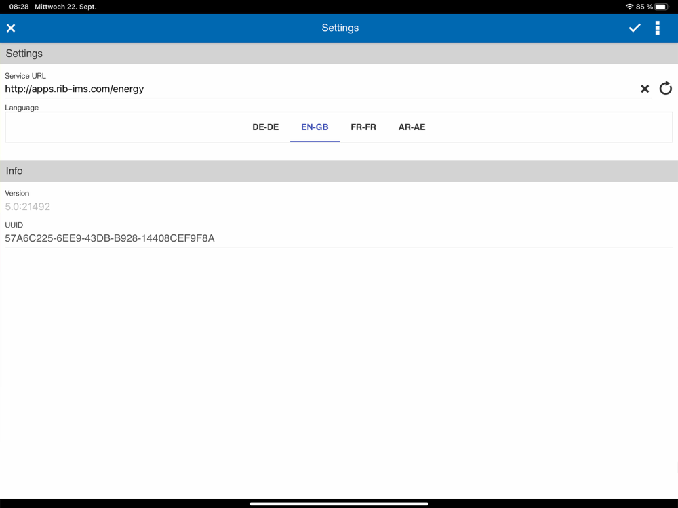Select the DE-DE language option
Screen dimensions: 678x508
(266, 127)
